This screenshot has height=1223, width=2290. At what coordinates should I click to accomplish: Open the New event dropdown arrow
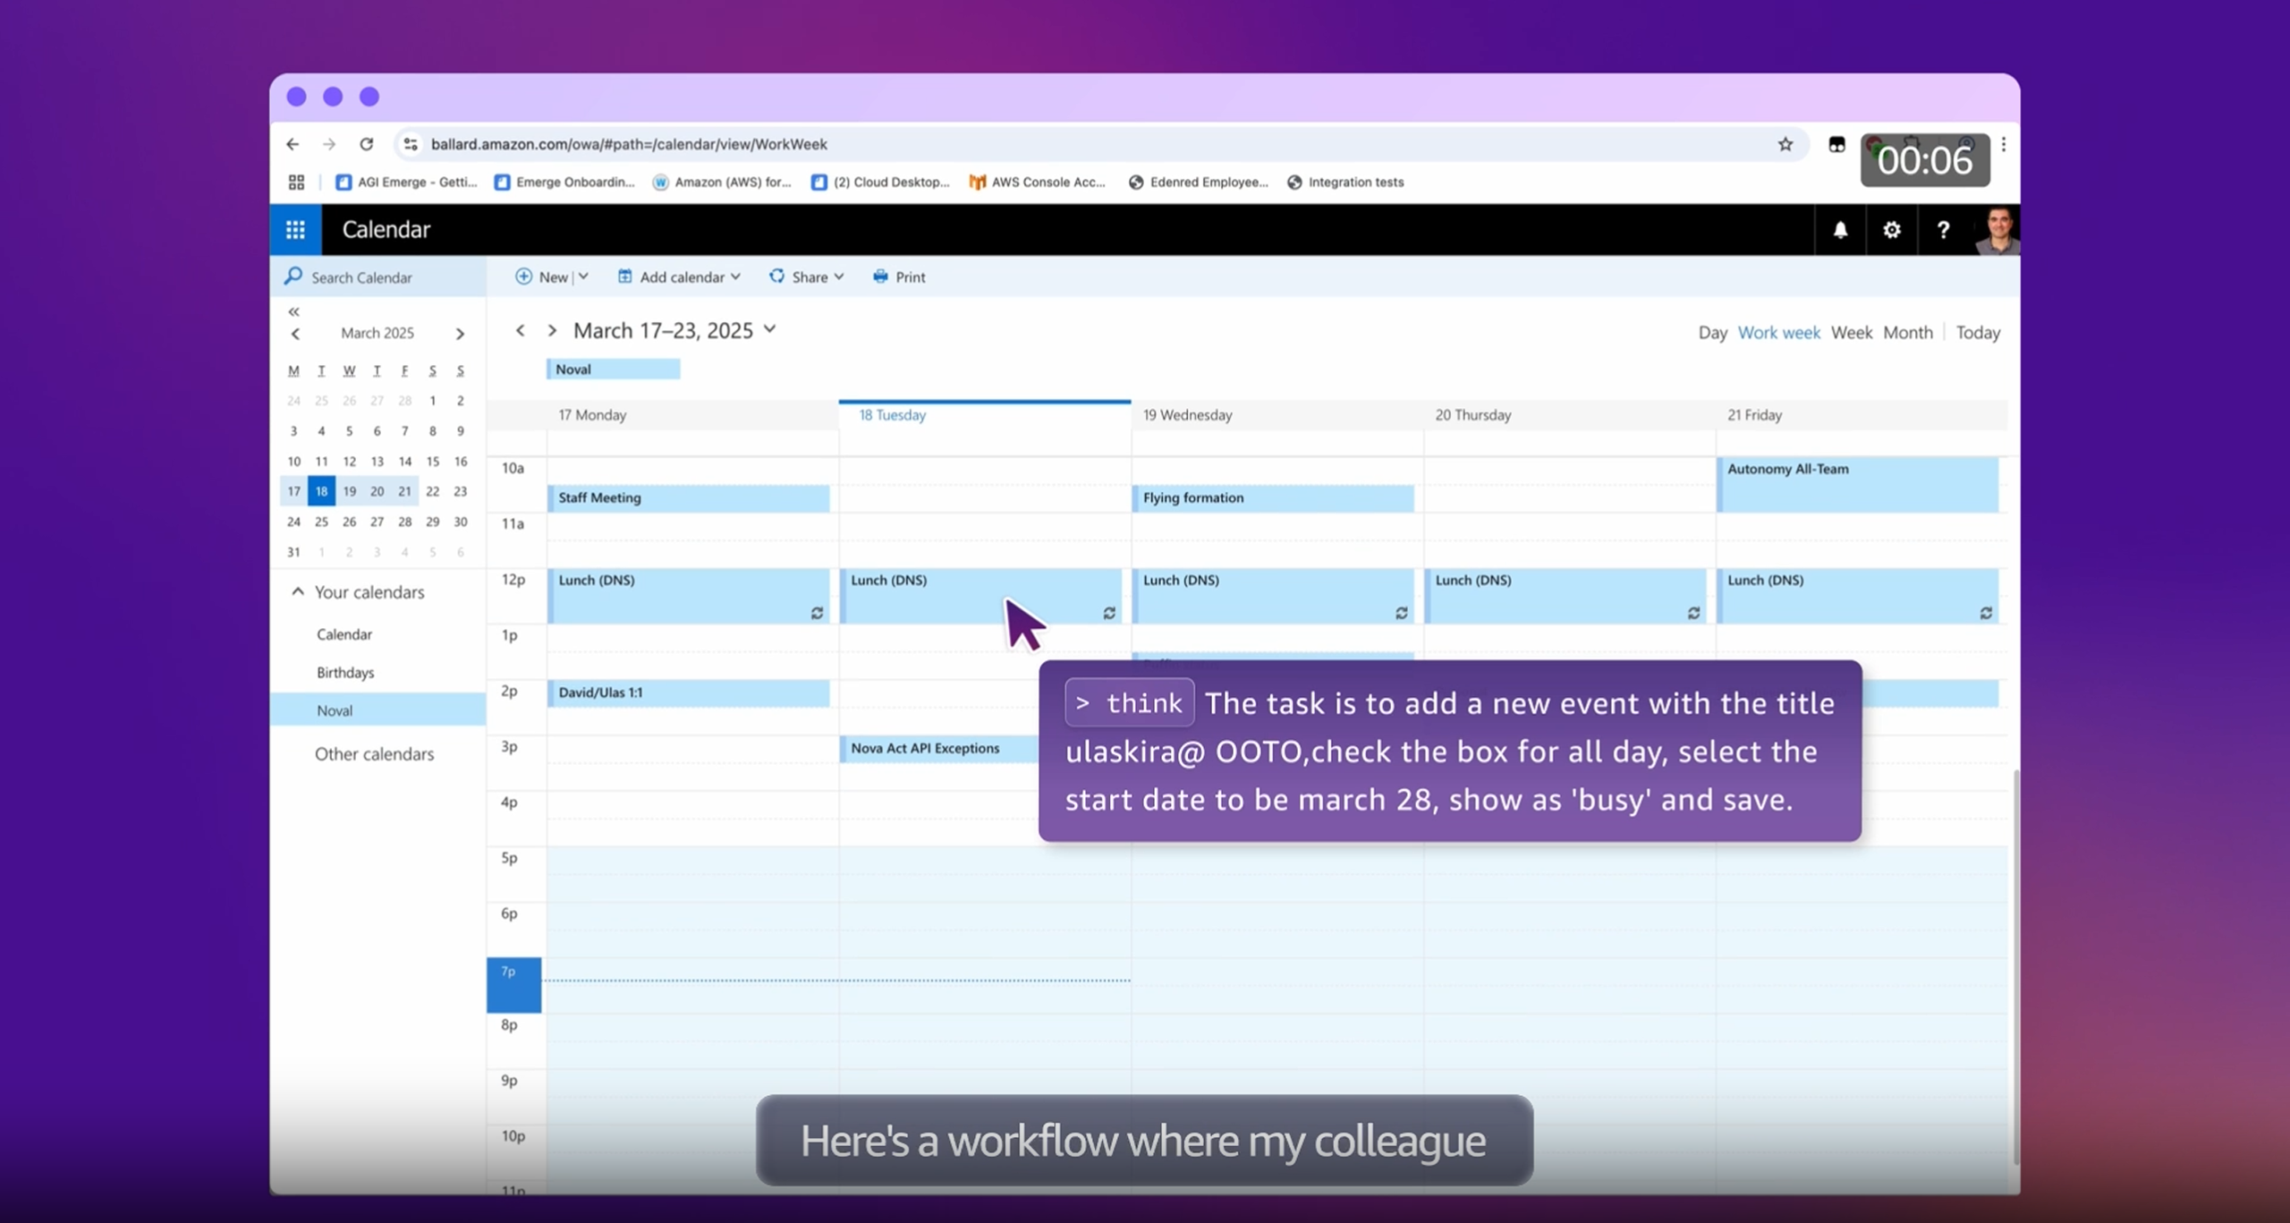pyautogui.click(x=583, y=276)
